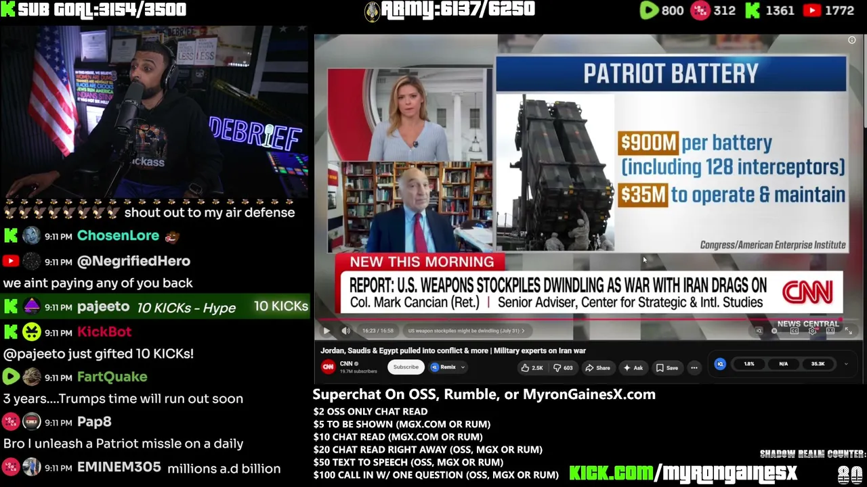867x487 pixels.
Task: Click pajeeto's purple avatar in chat
Action: point(31,306)
